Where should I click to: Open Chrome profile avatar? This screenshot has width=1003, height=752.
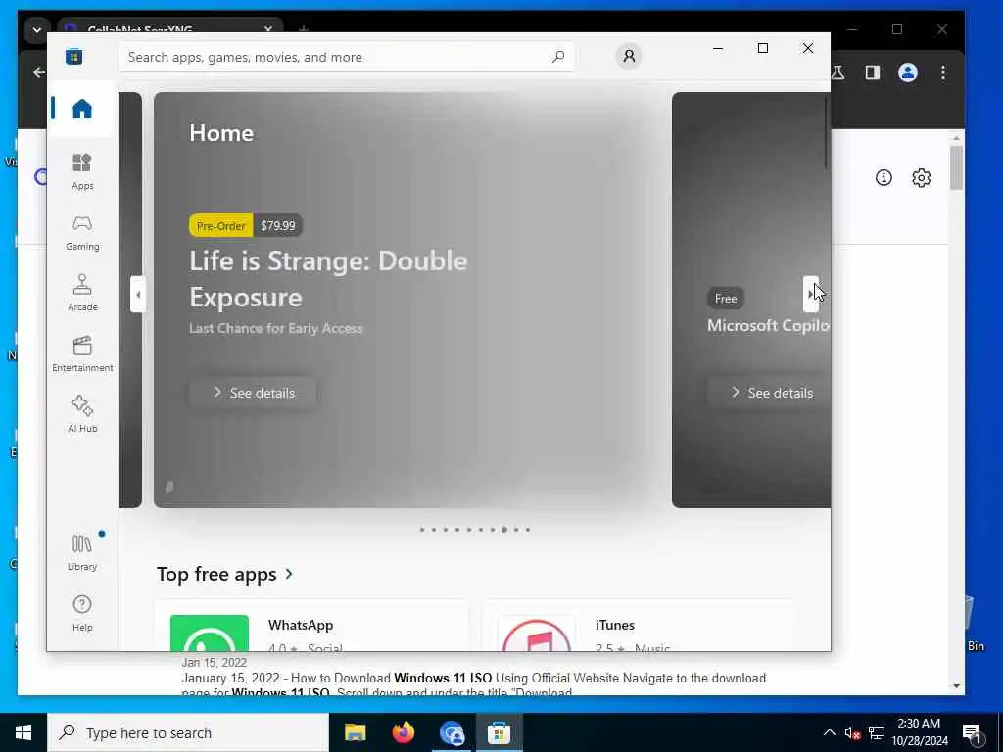coord(908,72)
